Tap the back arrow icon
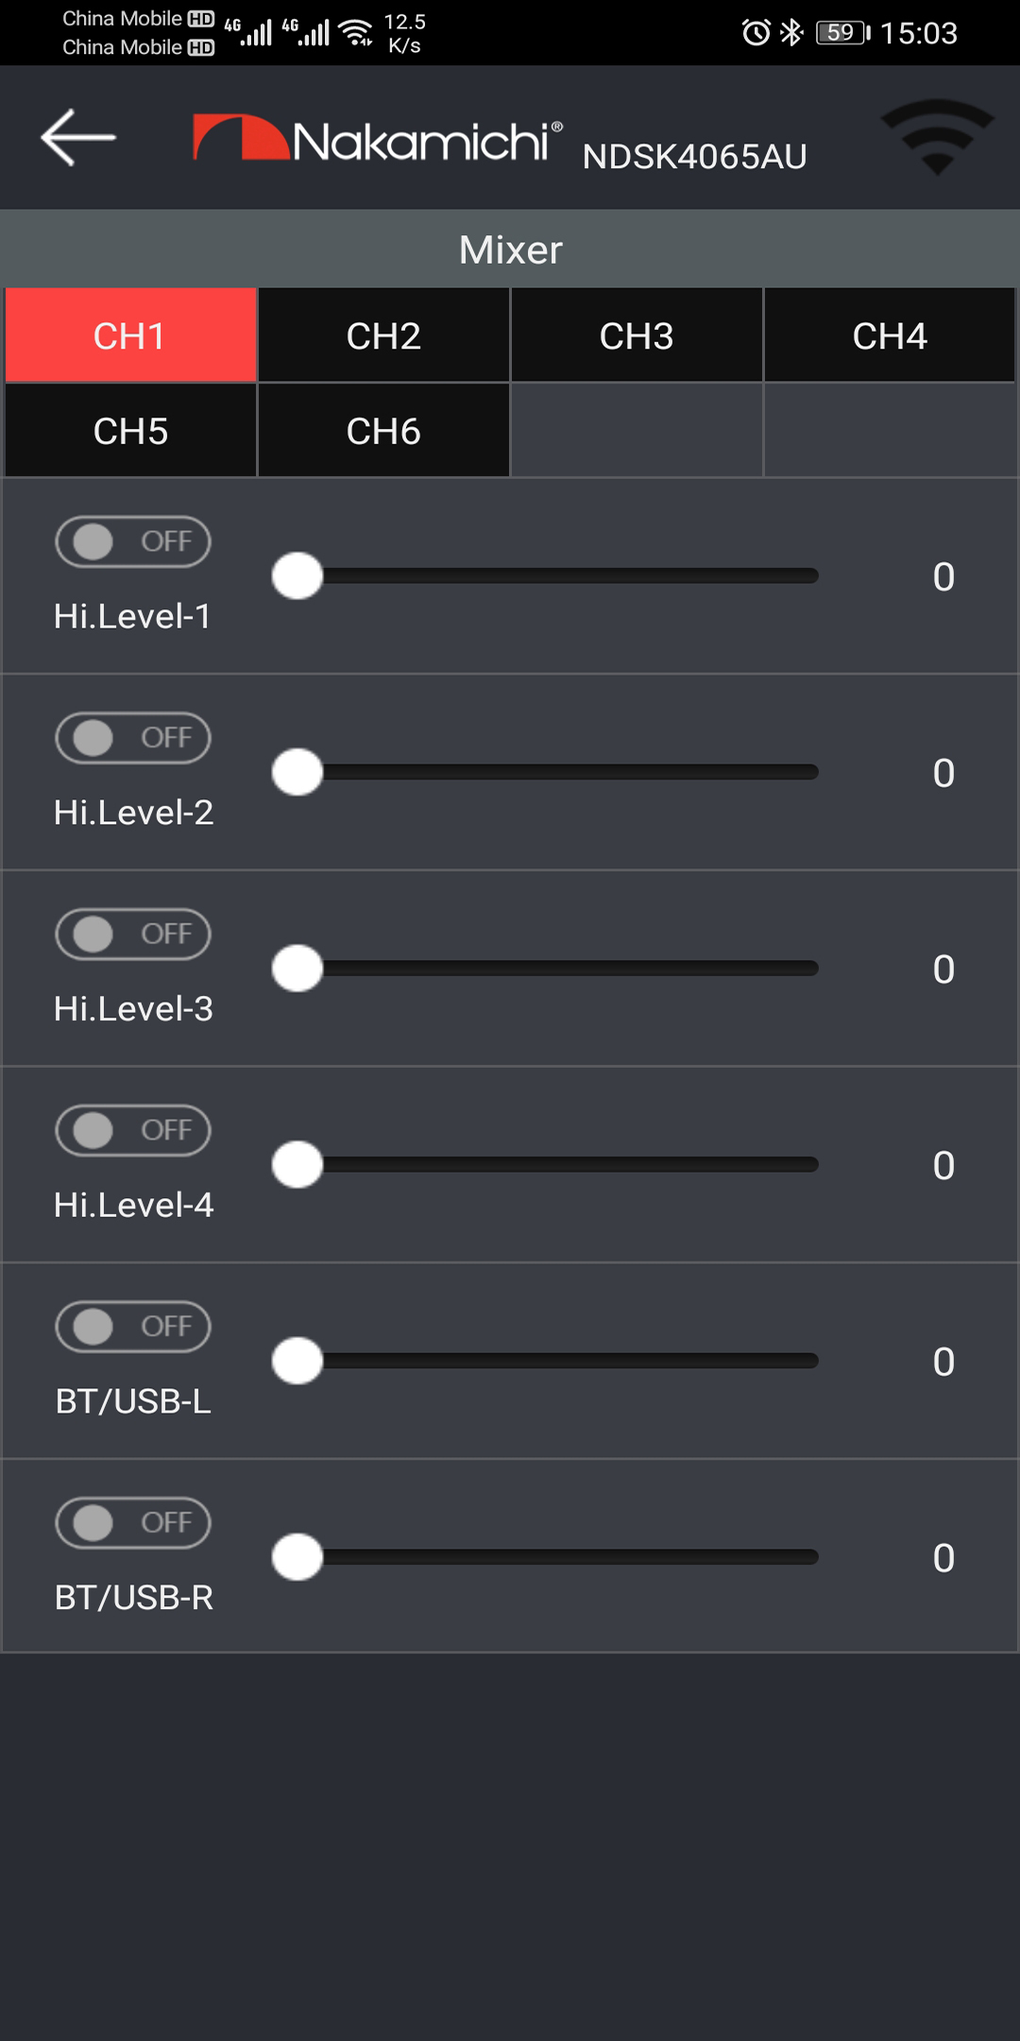The image size is (1020, 2041). point(78,137)
